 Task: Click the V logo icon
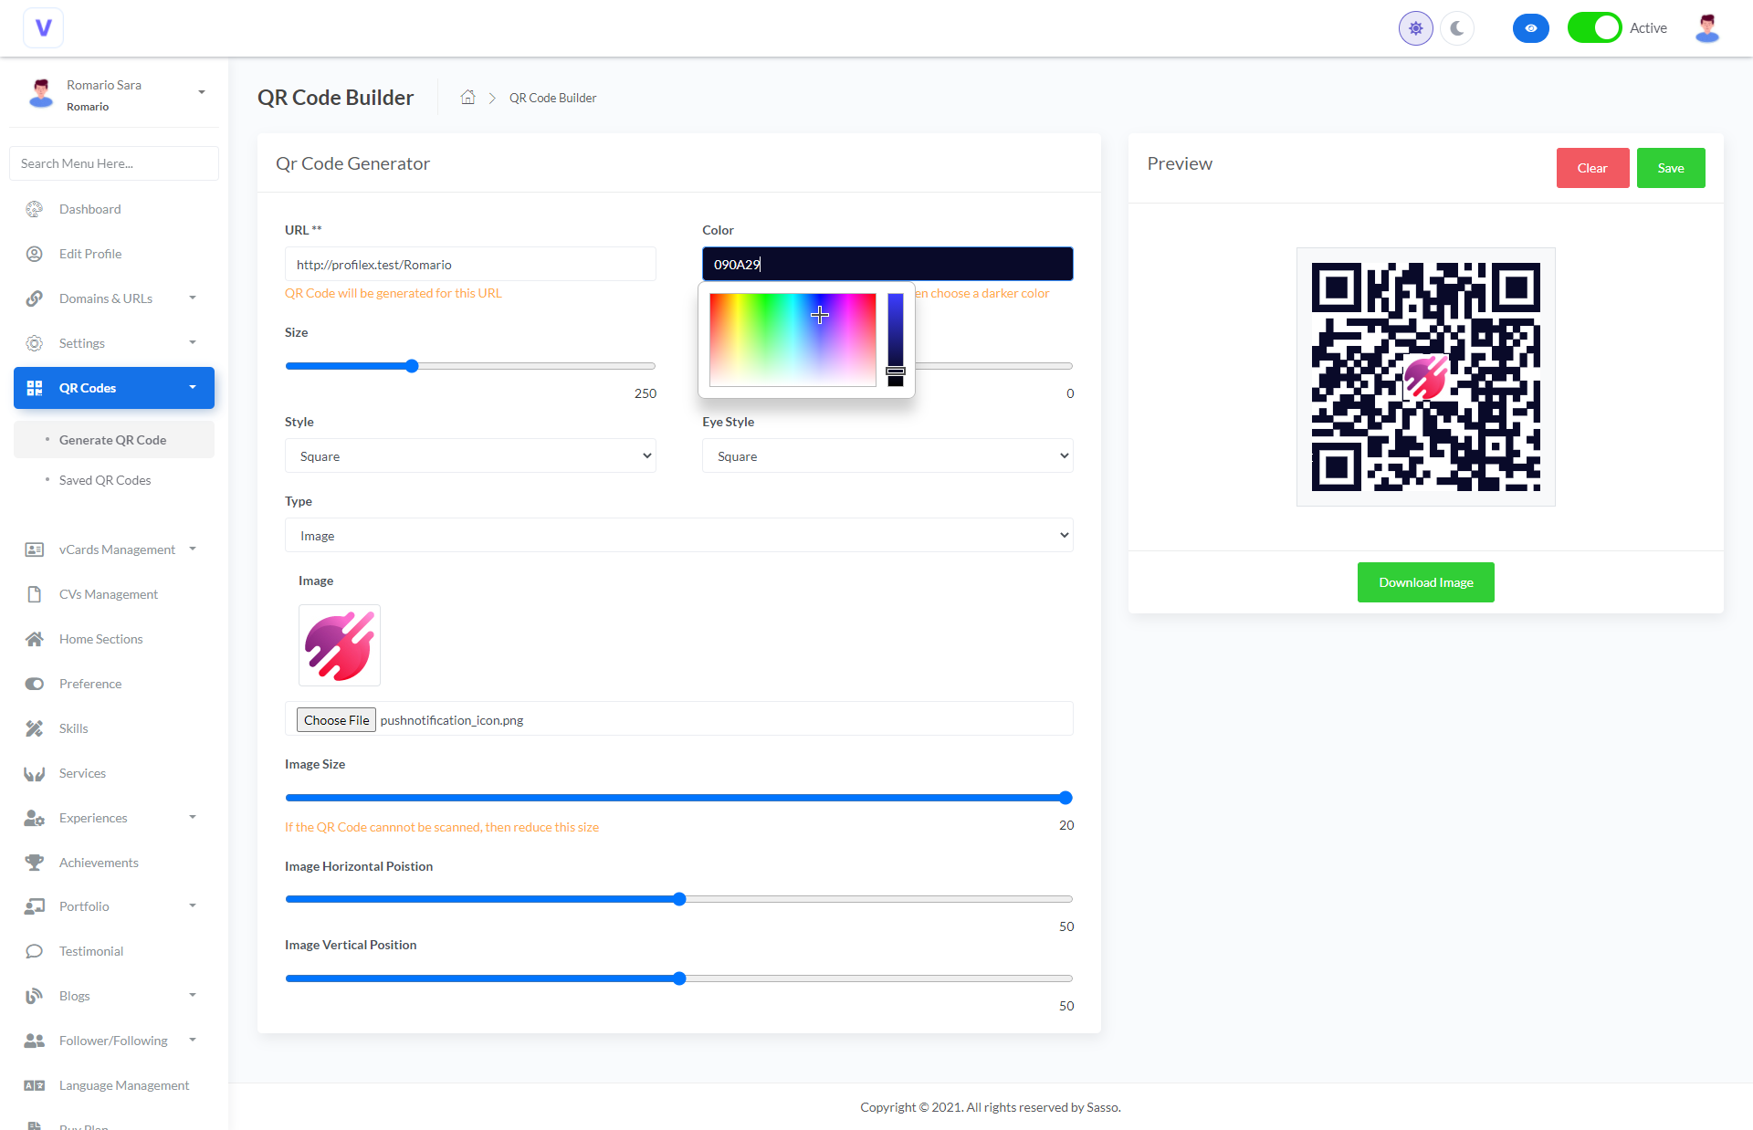tap(43, 28)
